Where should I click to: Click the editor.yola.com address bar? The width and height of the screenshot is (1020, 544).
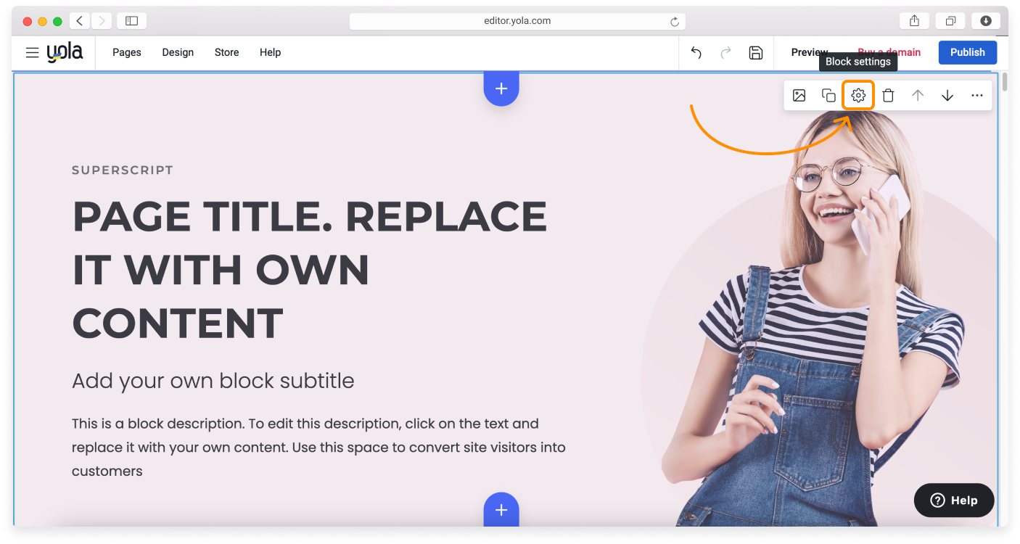click(x=517, y=21)
